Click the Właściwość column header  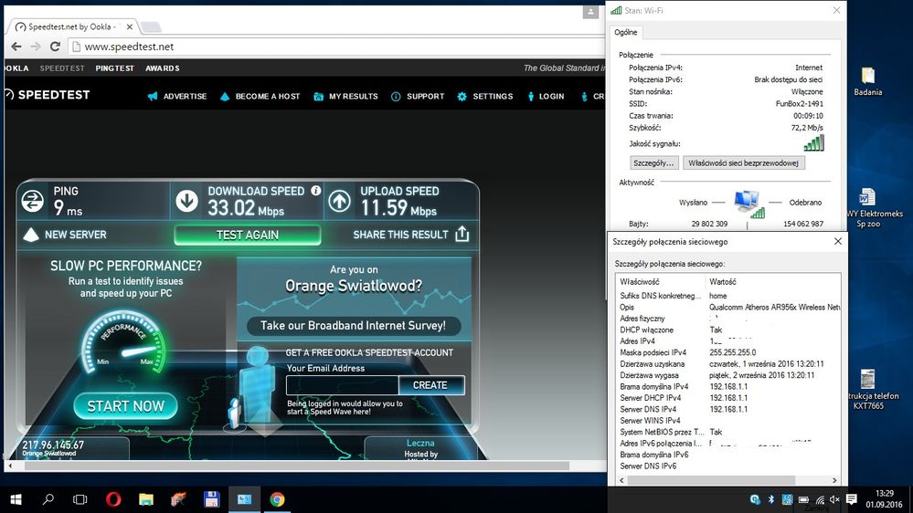point(640,281)
